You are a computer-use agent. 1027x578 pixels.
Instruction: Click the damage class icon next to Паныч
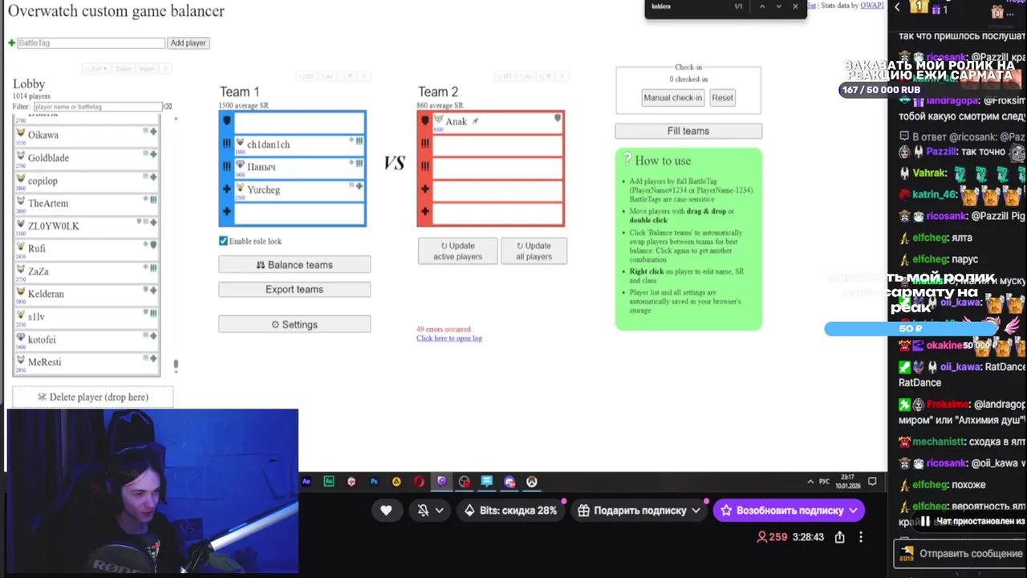pos(359,163)
